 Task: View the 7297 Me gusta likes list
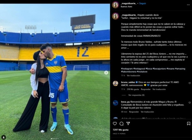(120, 130)
